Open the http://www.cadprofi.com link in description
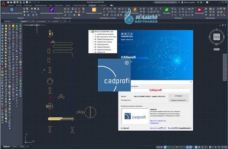228x149 pixels. (x=158, y=121)
